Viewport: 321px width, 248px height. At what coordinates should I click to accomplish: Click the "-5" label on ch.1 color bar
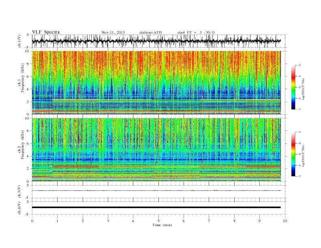[x=299, y=88]
